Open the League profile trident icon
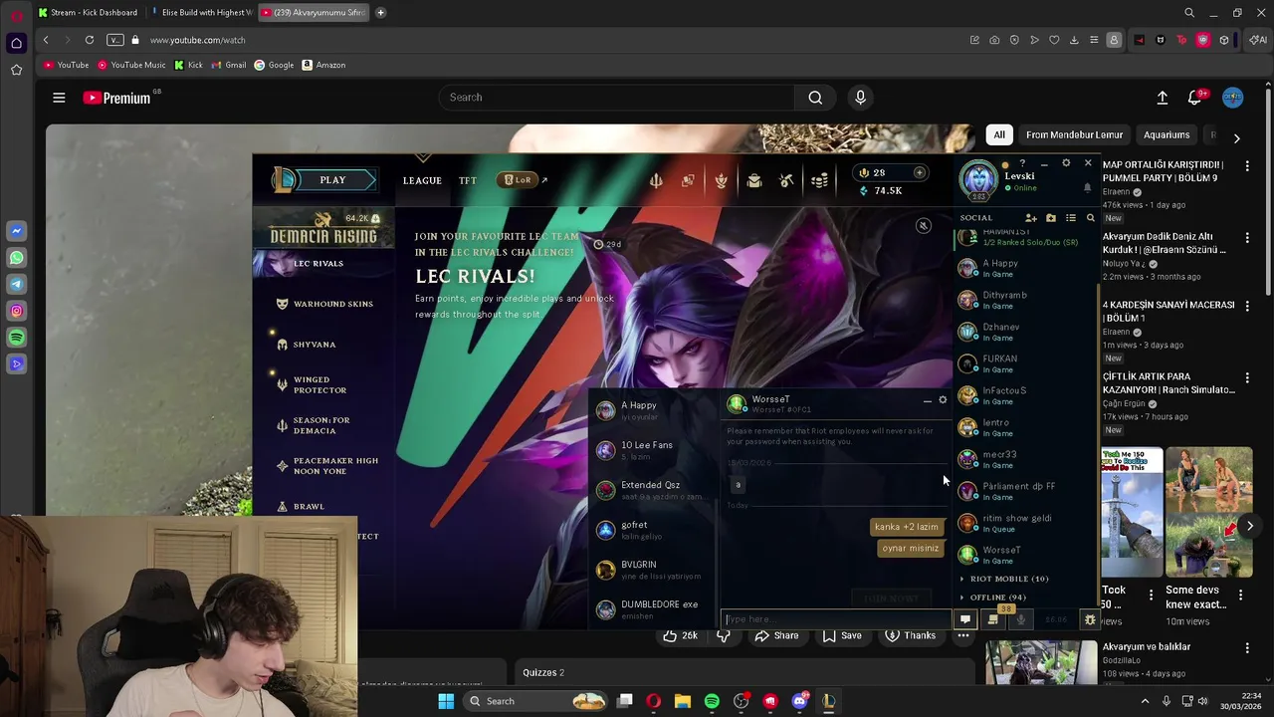This screenshot has width=1274, height=717. [x=655, y=180]
